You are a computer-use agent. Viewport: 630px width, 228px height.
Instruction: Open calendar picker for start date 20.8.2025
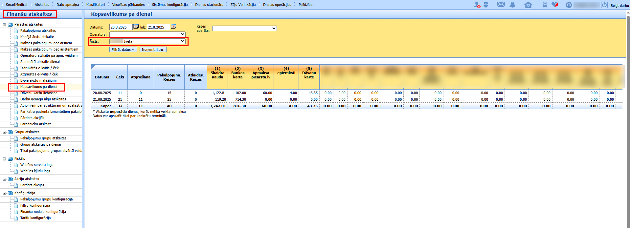tap(136, 27)
